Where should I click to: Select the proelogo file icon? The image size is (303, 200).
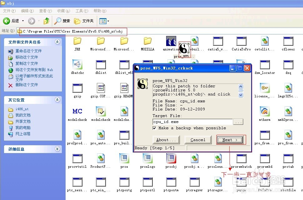click(x=147, y=158)
